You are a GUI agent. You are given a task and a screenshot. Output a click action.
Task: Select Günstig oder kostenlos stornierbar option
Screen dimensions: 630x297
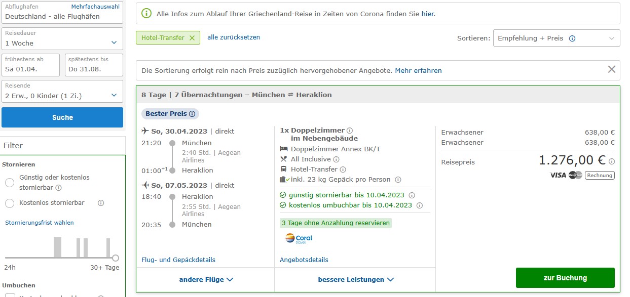click(10, 183)
